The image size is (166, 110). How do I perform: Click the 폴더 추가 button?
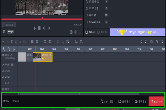(91, 32)
